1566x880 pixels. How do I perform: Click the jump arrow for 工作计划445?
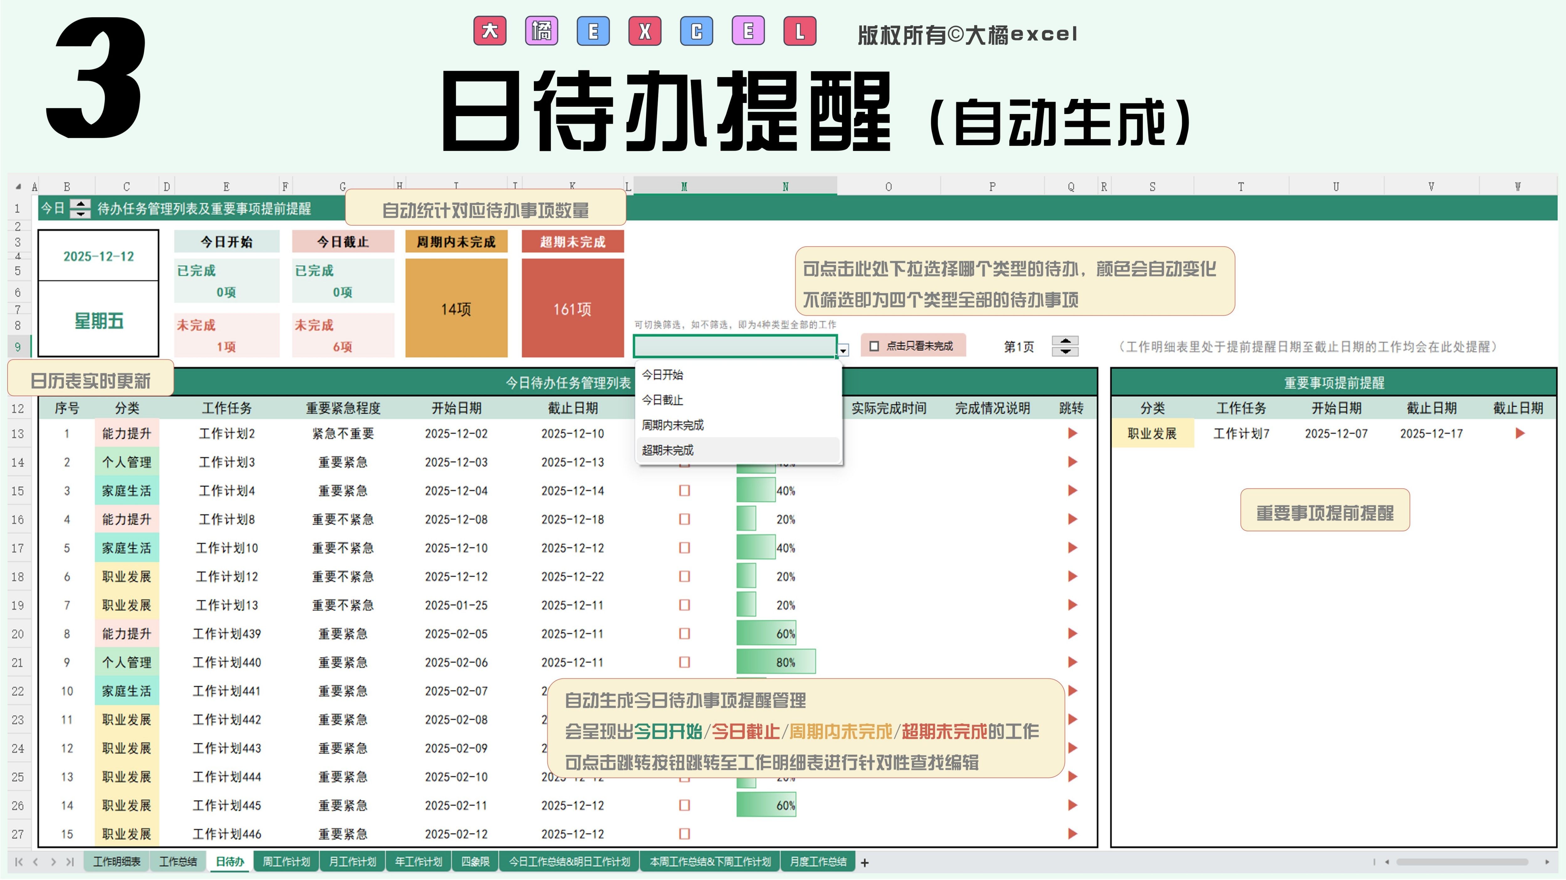tap(1072, 805)
